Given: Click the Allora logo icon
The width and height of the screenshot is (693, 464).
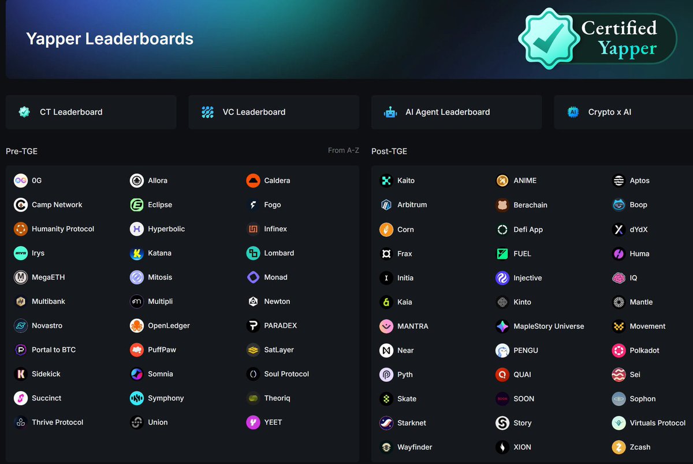Looking at the screenshot, I should [137, 181].
